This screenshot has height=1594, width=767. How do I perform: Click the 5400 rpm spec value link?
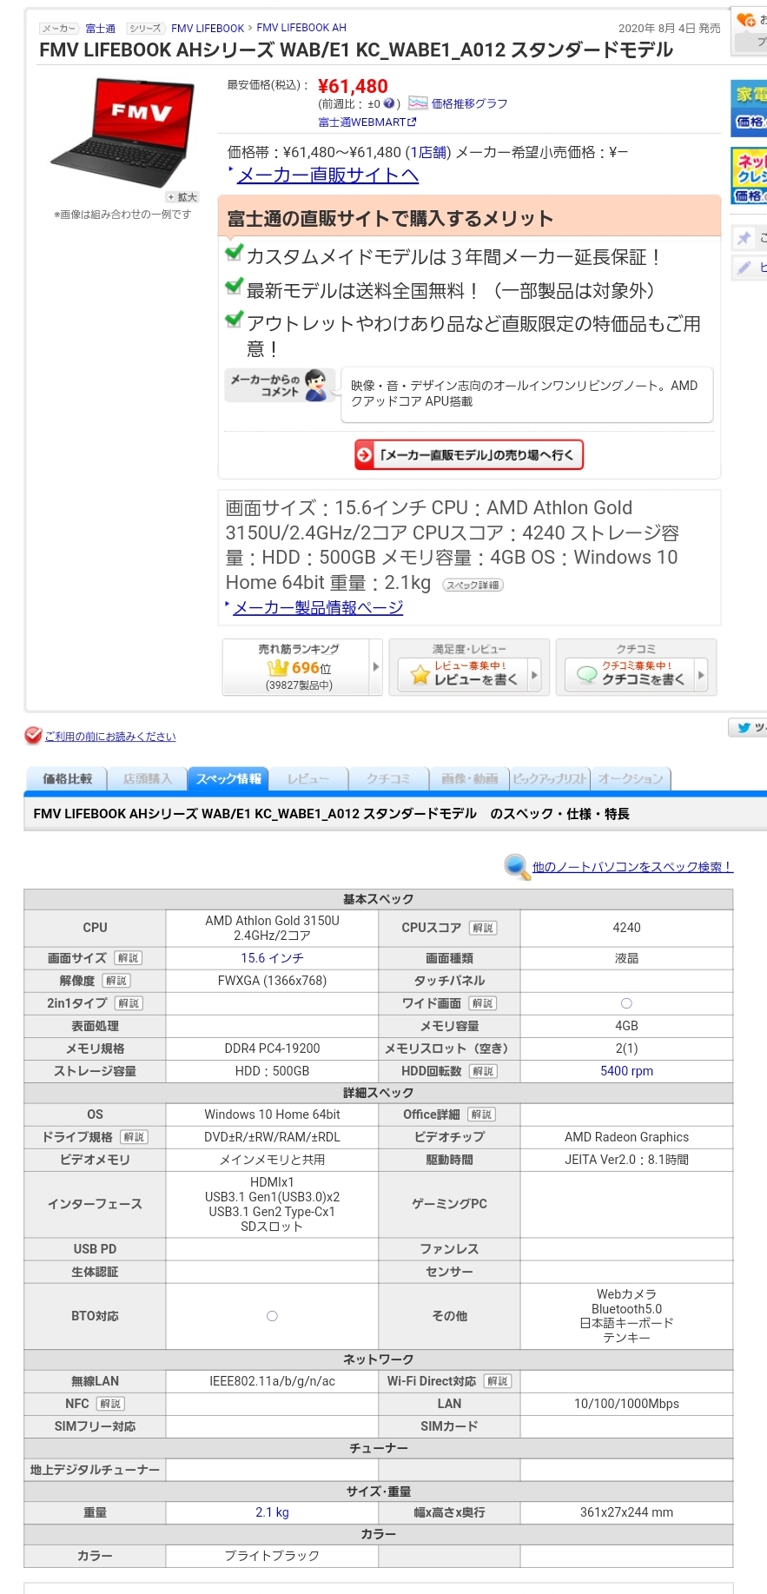coord(626,1071)
